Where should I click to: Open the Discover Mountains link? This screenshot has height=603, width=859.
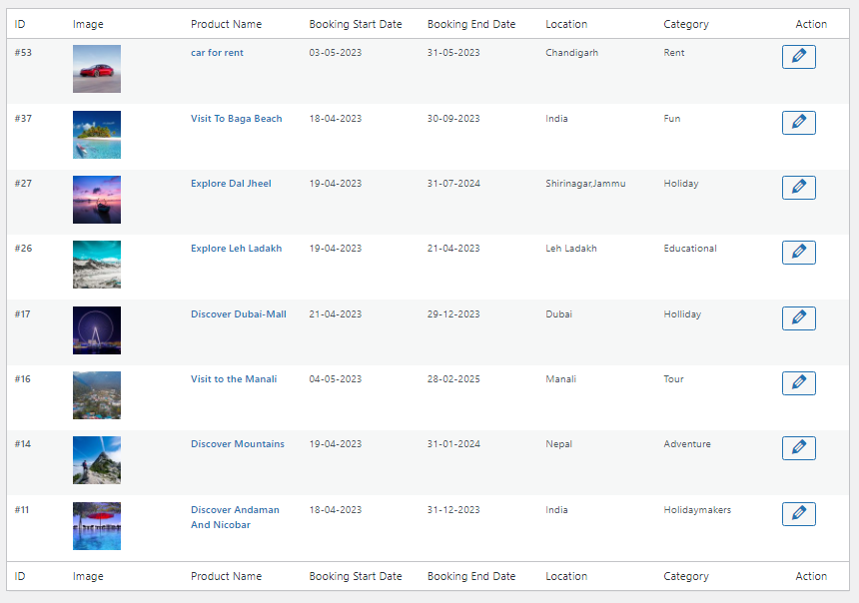click(237, 443)
